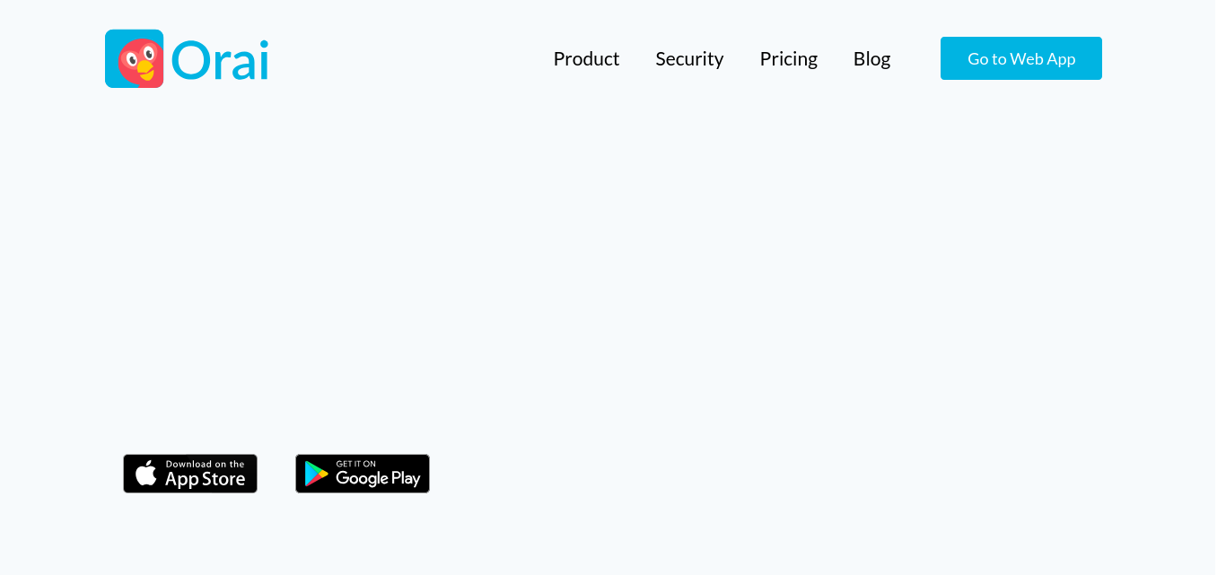Click the 'Web App' words in the blue button
1226x584 pixels.
click(1043, 58)
